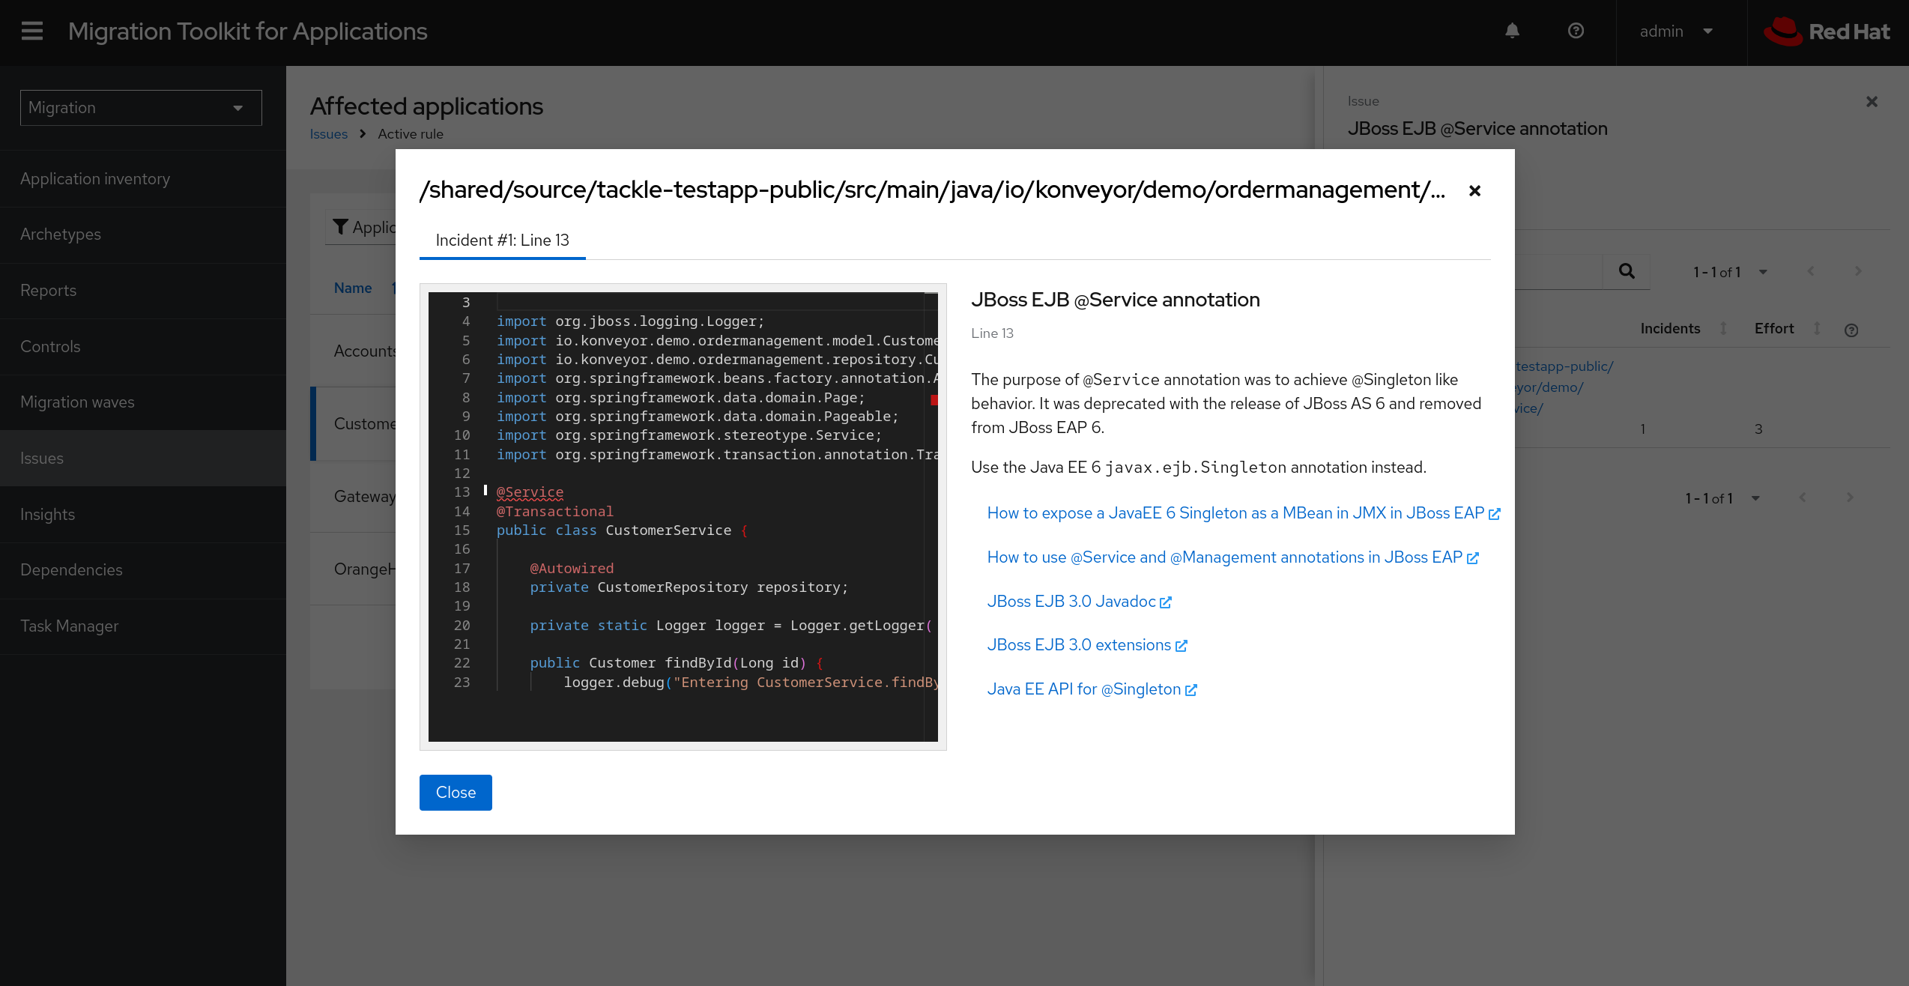
Task: Close the Issue side drawer
Action: [x=1872, y=102]
